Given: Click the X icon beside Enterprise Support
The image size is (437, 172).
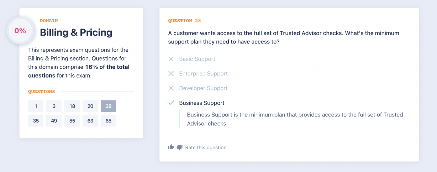Looking at the screenshot, I should [171, 73].
